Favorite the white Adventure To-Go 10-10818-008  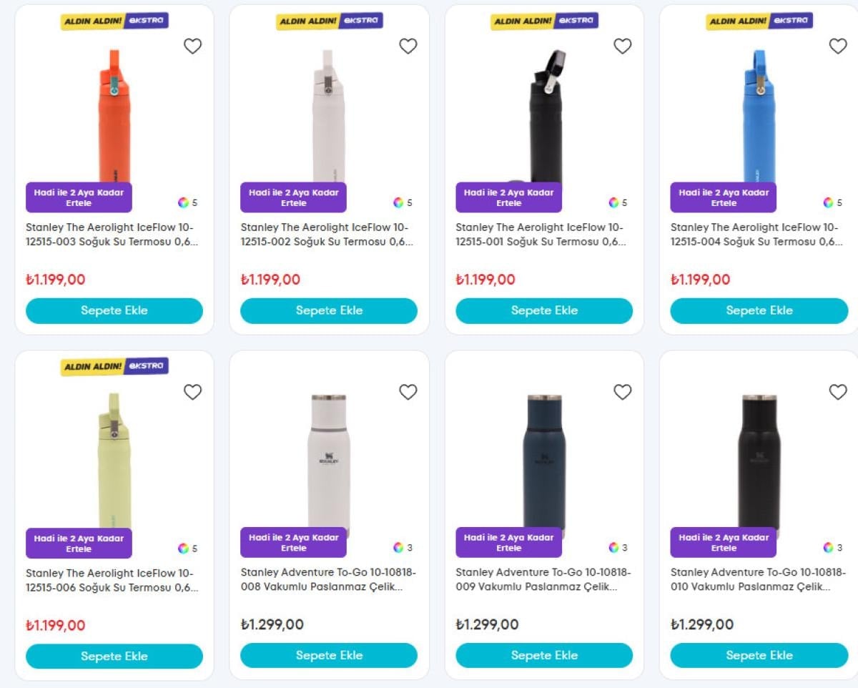[x=408, y=392]
